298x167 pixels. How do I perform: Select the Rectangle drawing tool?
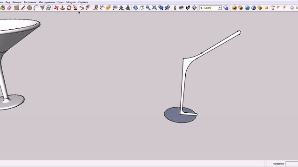coord(17,8)
